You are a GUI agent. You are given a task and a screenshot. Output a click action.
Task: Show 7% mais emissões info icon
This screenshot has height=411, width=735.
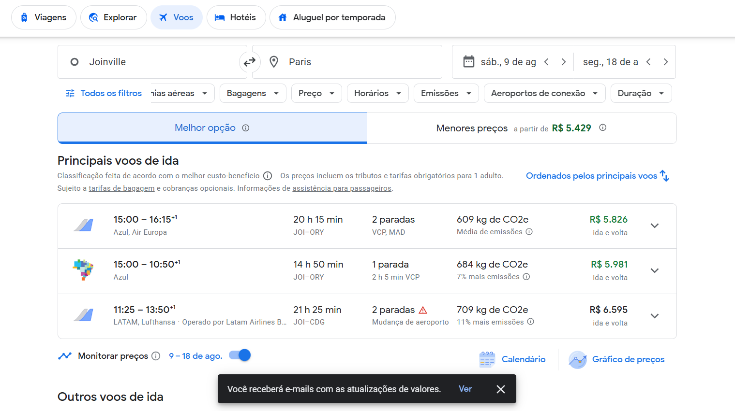point(526,277)
